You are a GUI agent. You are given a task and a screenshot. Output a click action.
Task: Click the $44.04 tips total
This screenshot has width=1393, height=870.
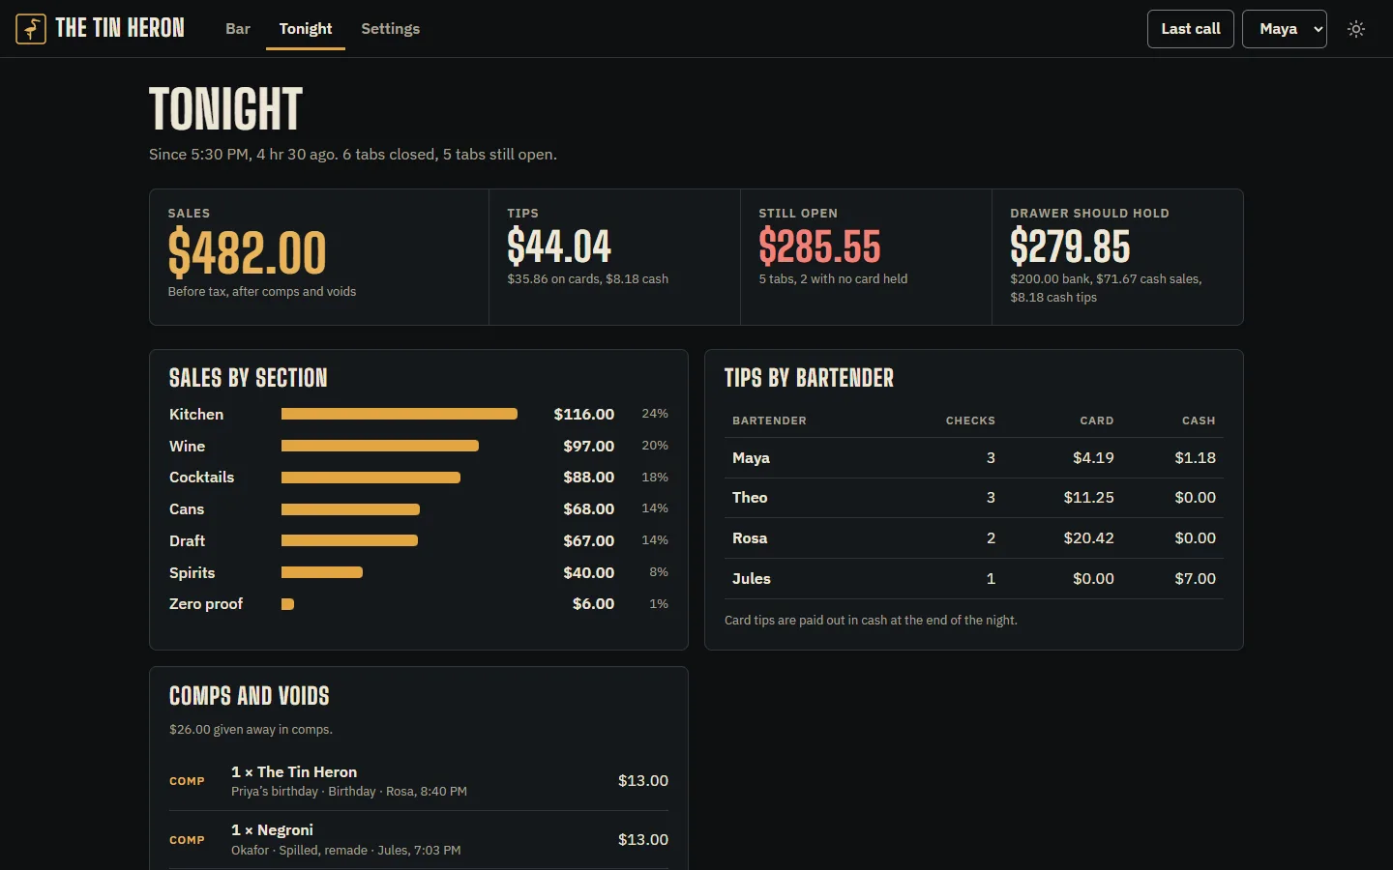point(559,246)
